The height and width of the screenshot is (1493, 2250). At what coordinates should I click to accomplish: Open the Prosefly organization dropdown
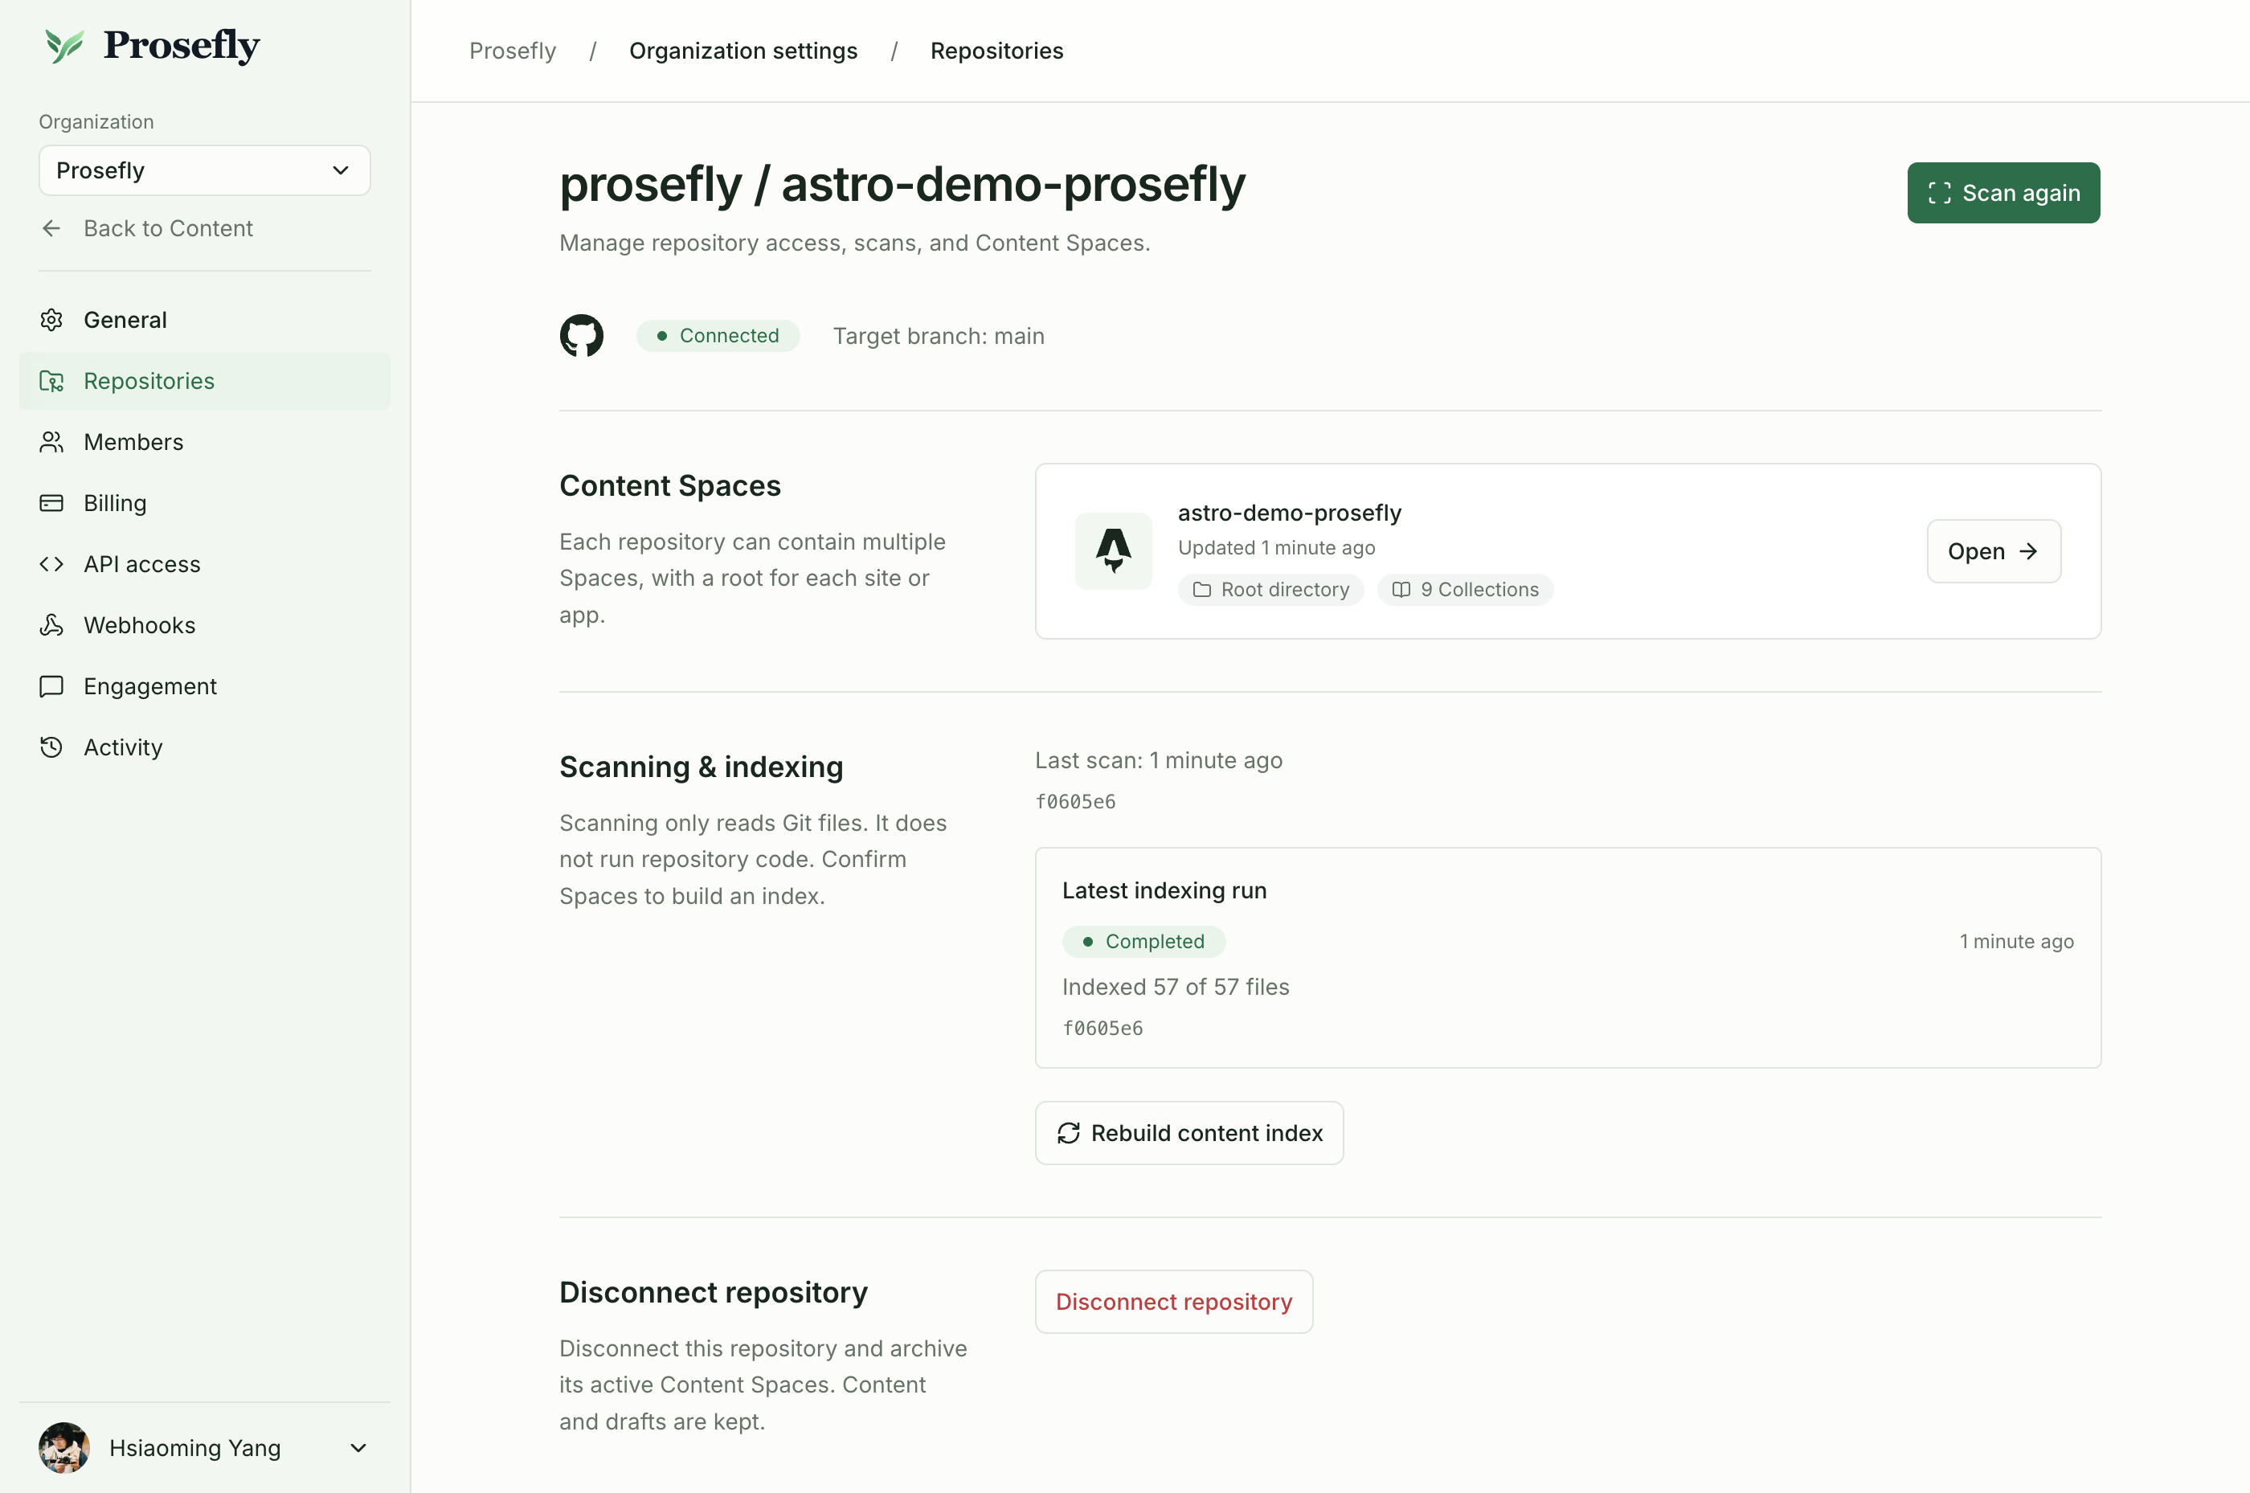point(205,170)
